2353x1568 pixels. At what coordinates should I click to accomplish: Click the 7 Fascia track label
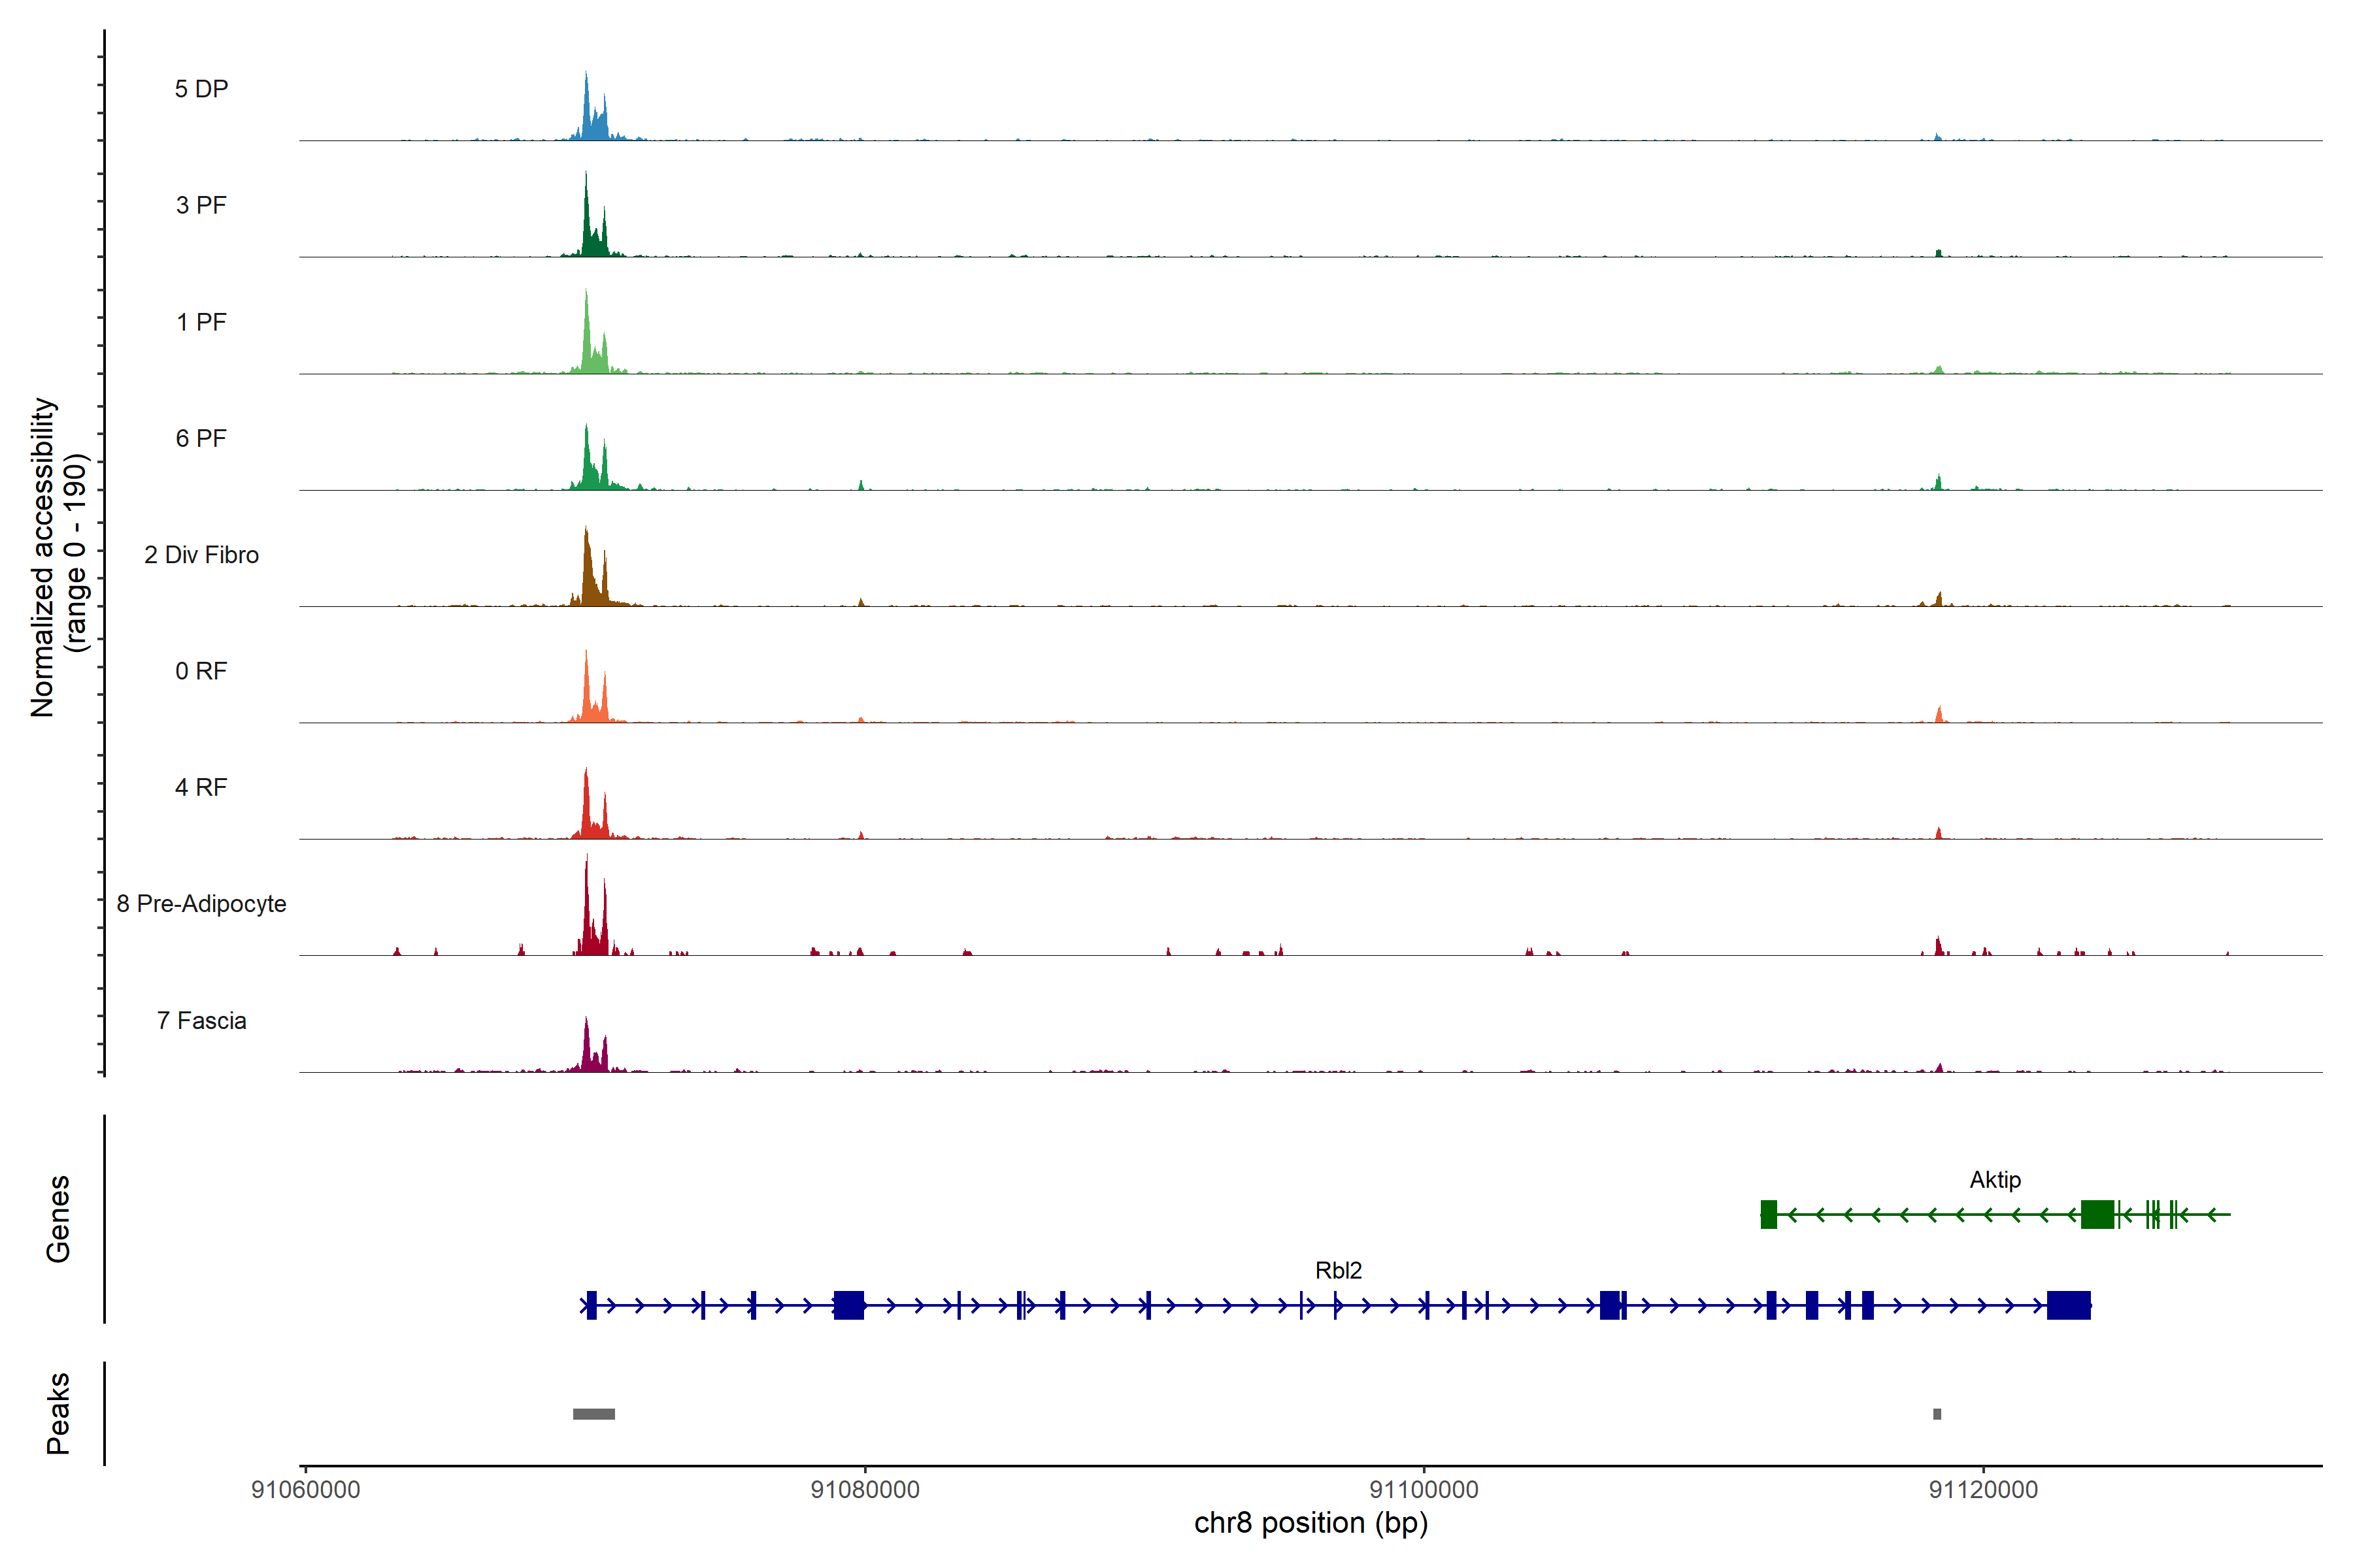(201, 1021)
